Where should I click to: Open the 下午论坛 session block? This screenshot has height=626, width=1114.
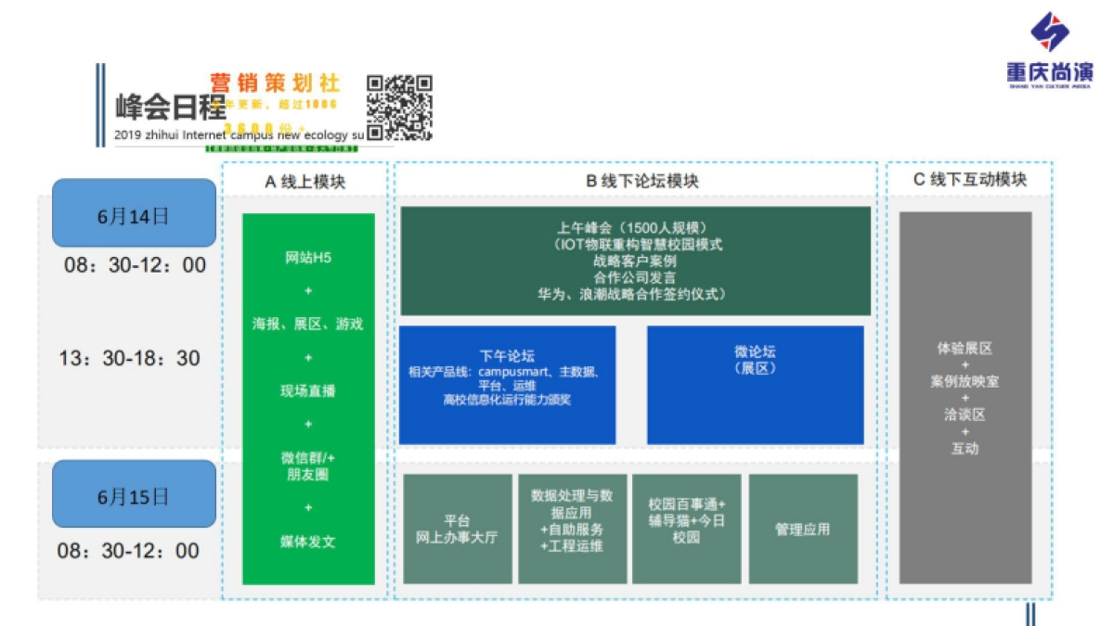[x=507, y=383]
